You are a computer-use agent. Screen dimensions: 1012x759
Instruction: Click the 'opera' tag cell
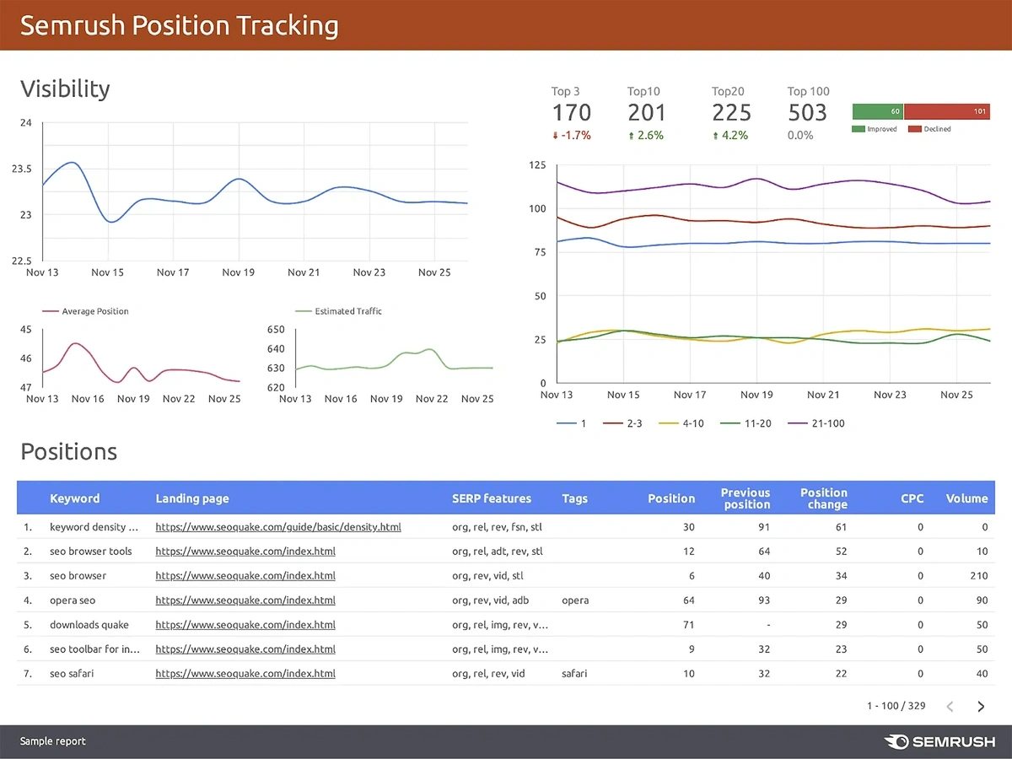(575, 600)
